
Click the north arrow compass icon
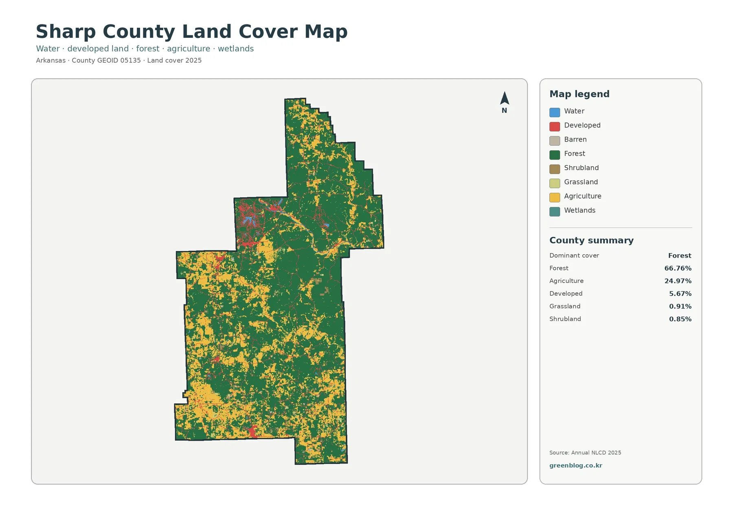tap(505, 98)
